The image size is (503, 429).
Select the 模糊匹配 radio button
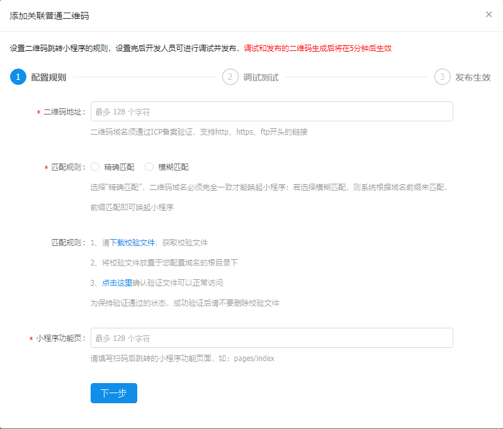[149, 167]
